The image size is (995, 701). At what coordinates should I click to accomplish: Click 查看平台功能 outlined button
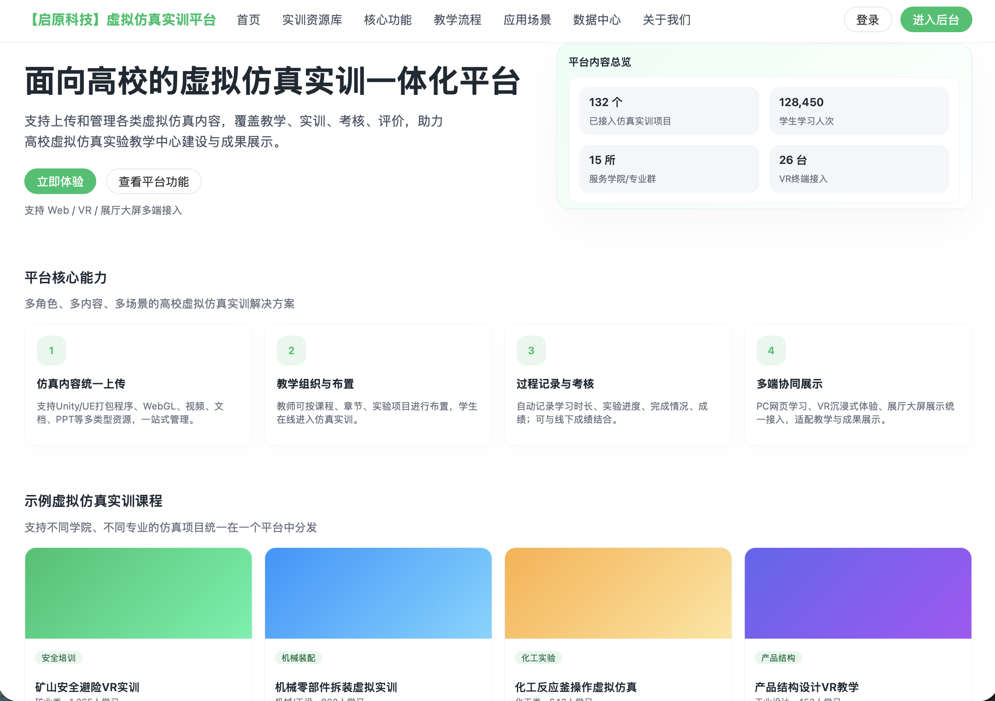(154, 182)
